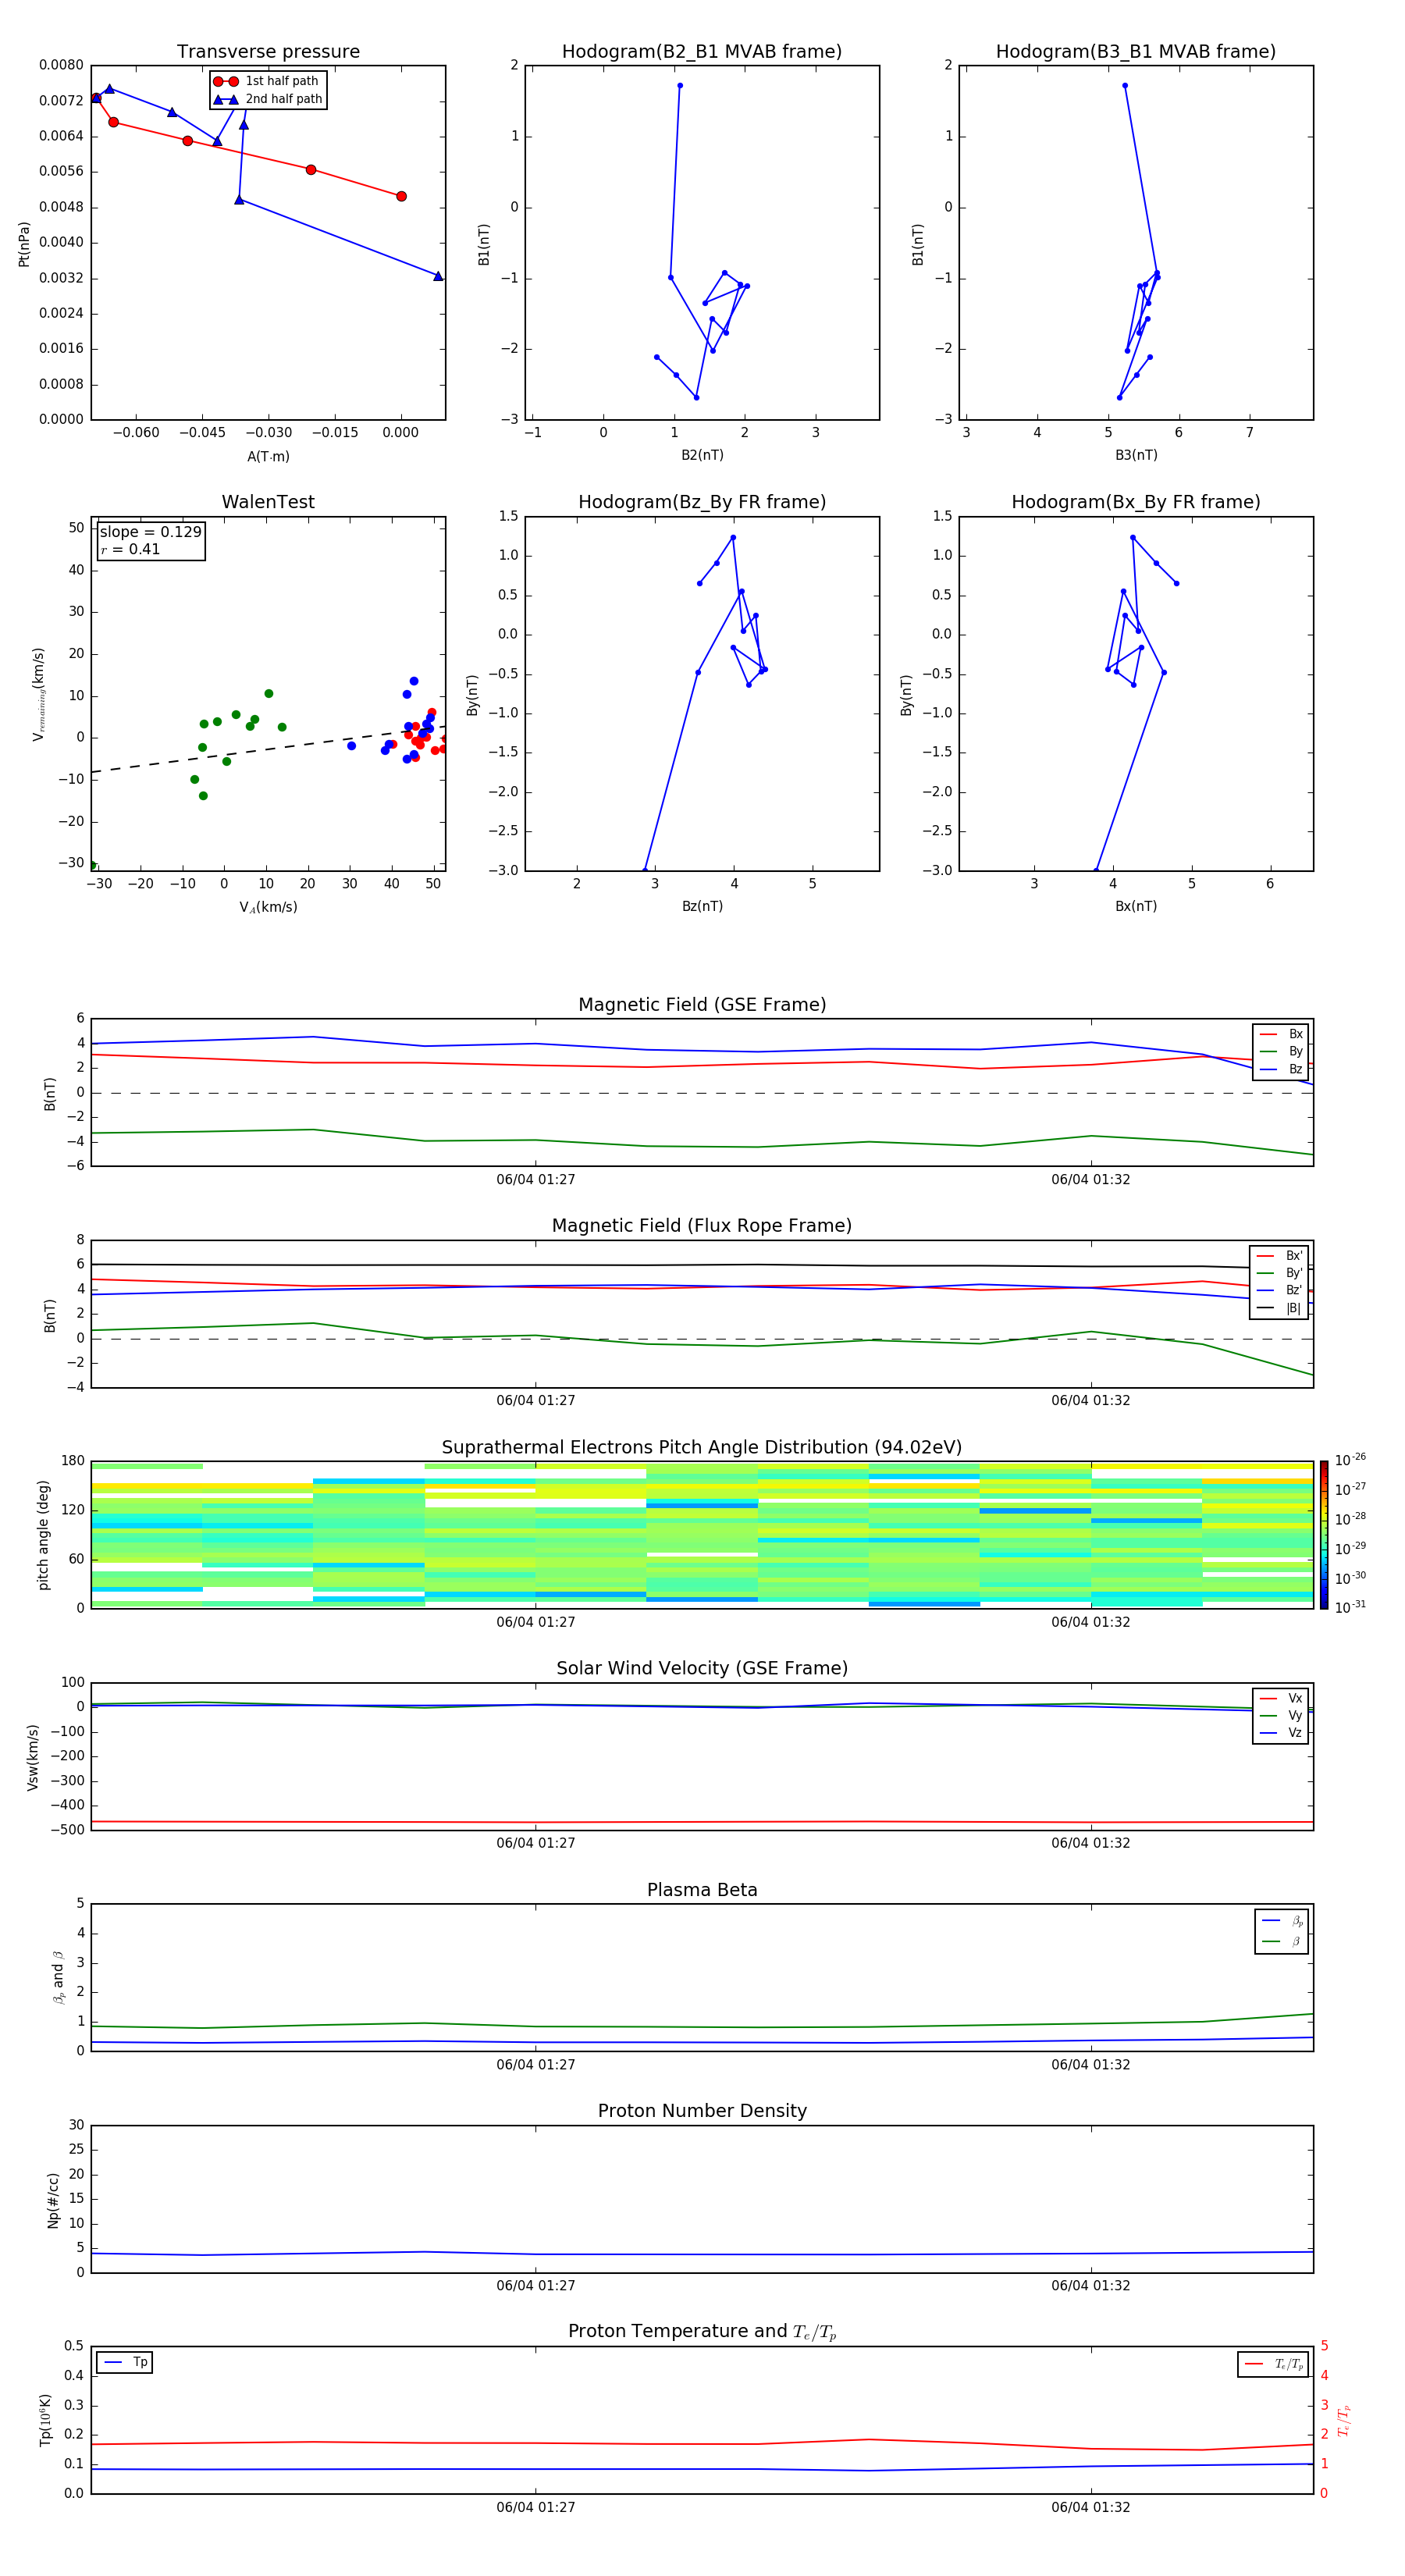Click the 'Transverse pressure' plot title
Image resolution: width=1405 pixels, height=2576 pixels.
pyautogui.click(x=268, y=52)
